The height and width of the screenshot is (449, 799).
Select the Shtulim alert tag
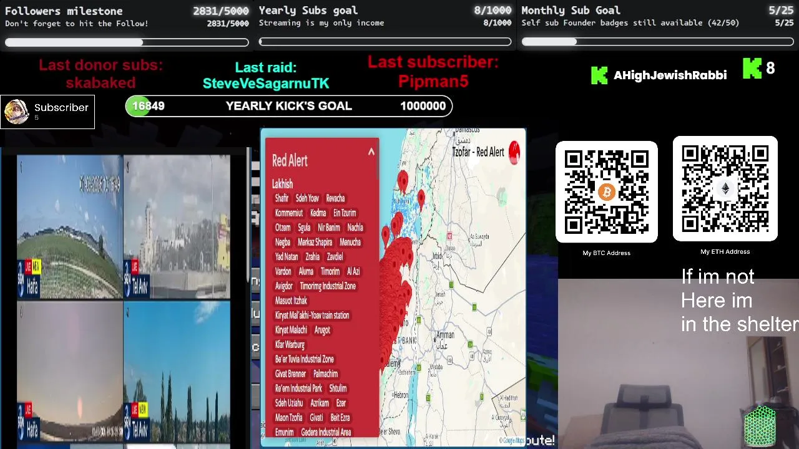(338, 389)
